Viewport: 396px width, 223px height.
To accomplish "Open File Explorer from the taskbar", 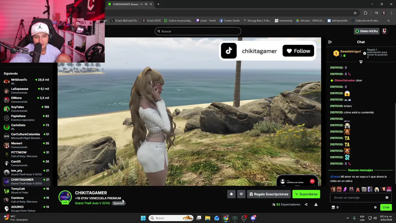I will (x=208, y=218).
